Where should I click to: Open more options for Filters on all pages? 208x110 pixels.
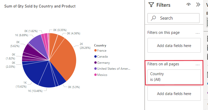click(x=198, y=65)
